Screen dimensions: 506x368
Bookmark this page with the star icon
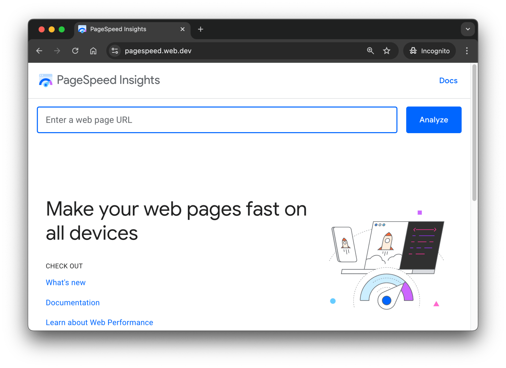click(387, 51)
